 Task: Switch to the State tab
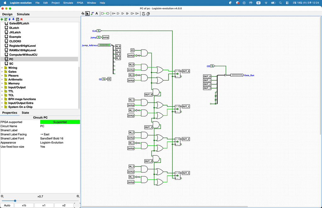click(25, 113)
